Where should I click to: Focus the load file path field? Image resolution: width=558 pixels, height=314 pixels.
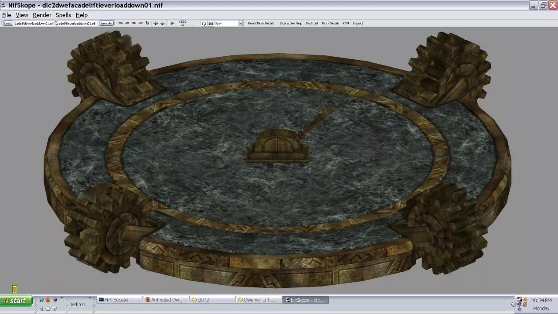coord(34,23)
